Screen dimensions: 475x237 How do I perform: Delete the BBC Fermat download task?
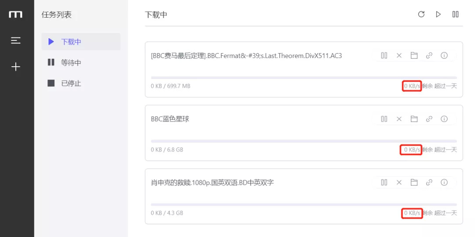pyautogui.click(x=399, y=55)
